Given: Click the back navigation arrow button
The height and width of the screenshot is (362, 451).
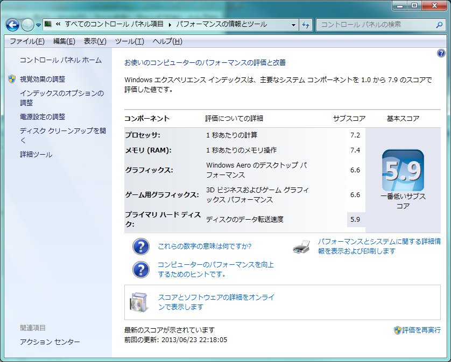Looking at the screenshot, I should coord(12,25).
